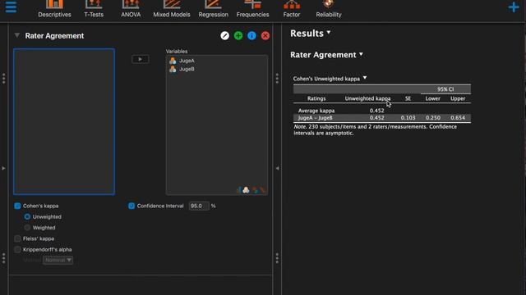526x295 pixels.
Task: Open the Rater Agreement results dropdown arrow
Action: click(x=361, y=54)
